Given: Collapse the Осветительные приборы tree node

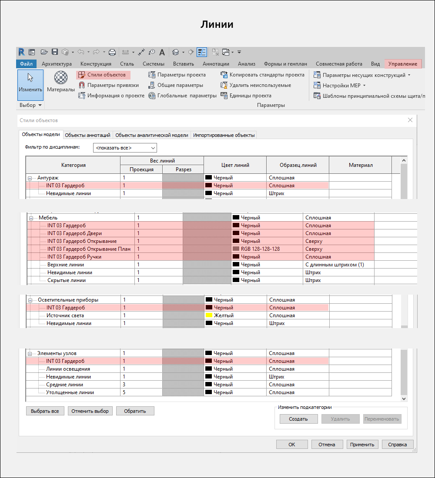Looking at the screenshot, I should 30,300.
